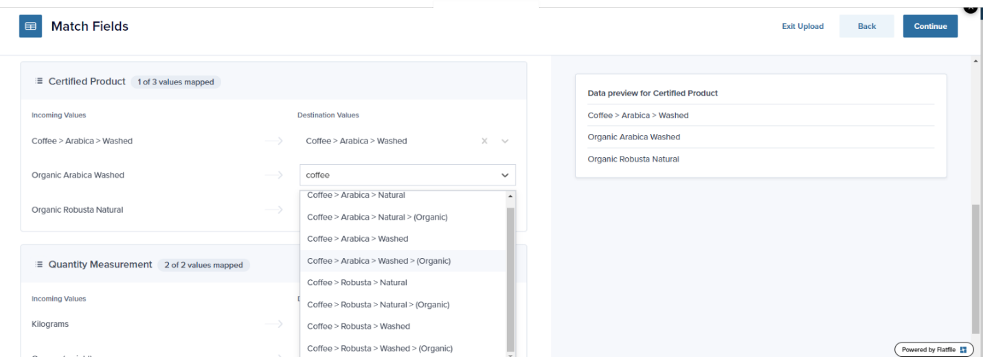
Task: Click the page scroll-up arrow at top right
Action: [976, 61]
